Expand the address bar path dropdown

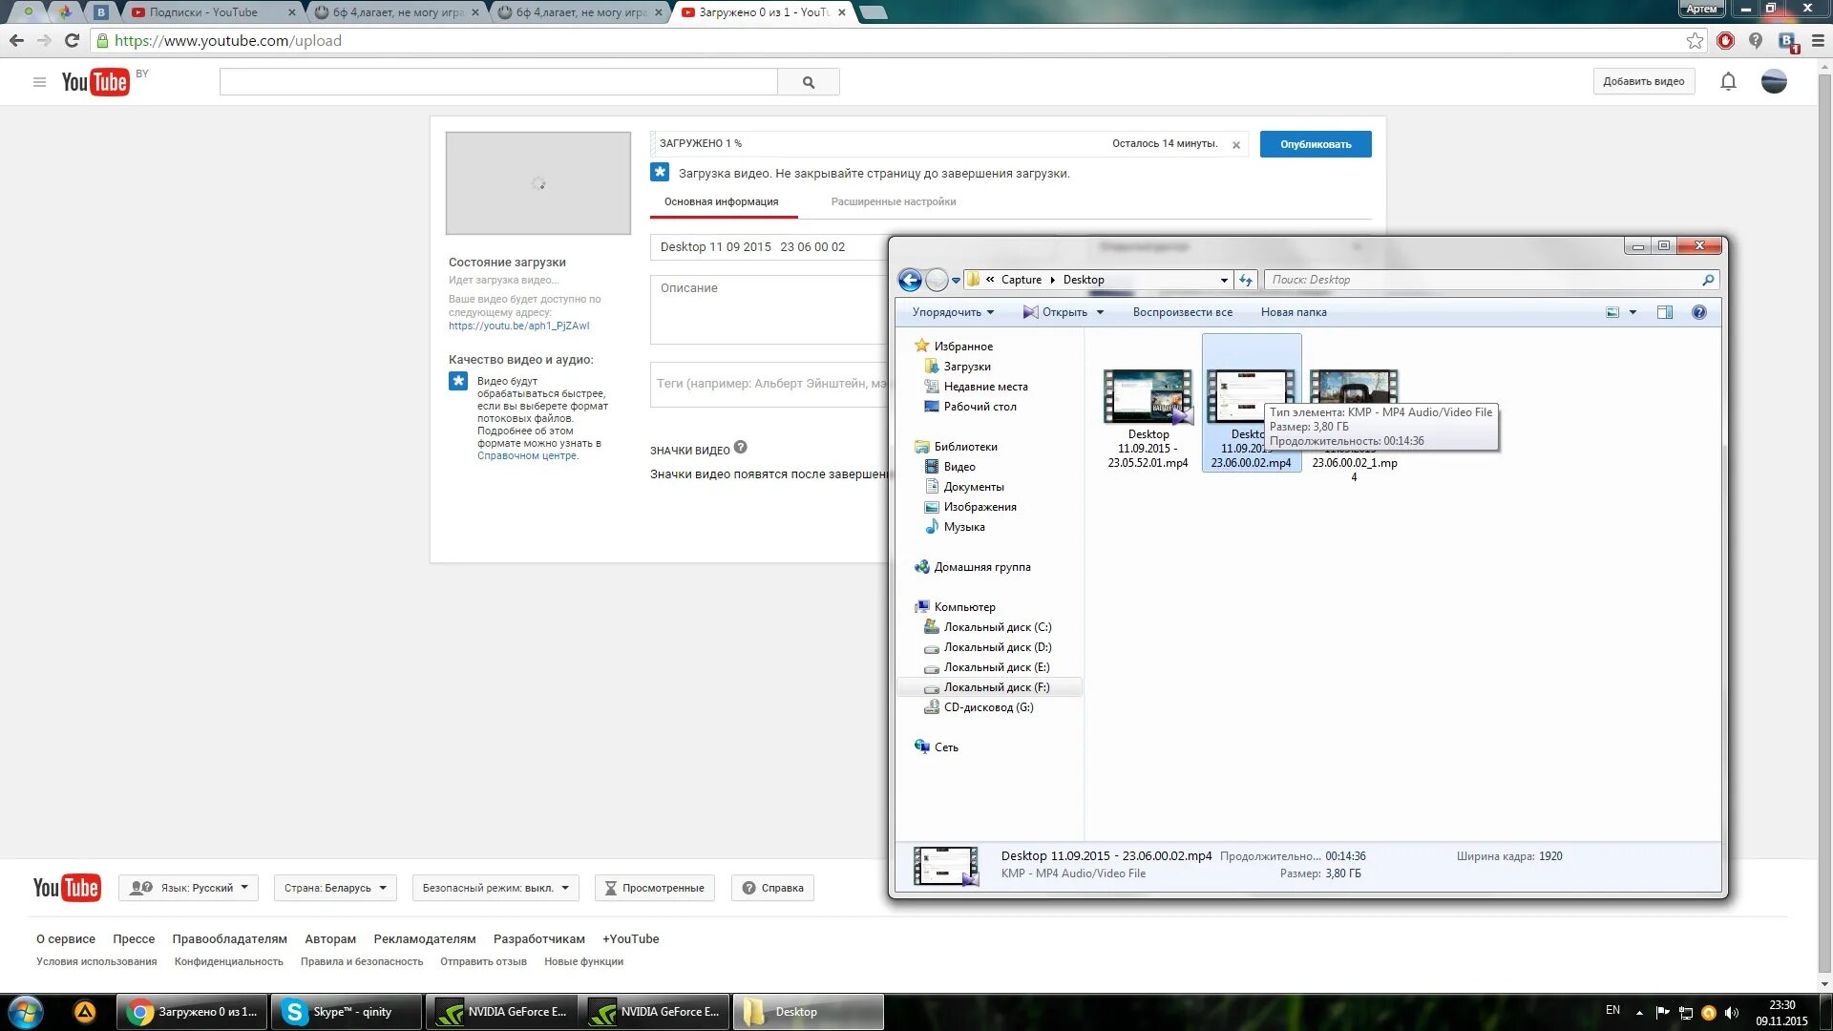1224,280
